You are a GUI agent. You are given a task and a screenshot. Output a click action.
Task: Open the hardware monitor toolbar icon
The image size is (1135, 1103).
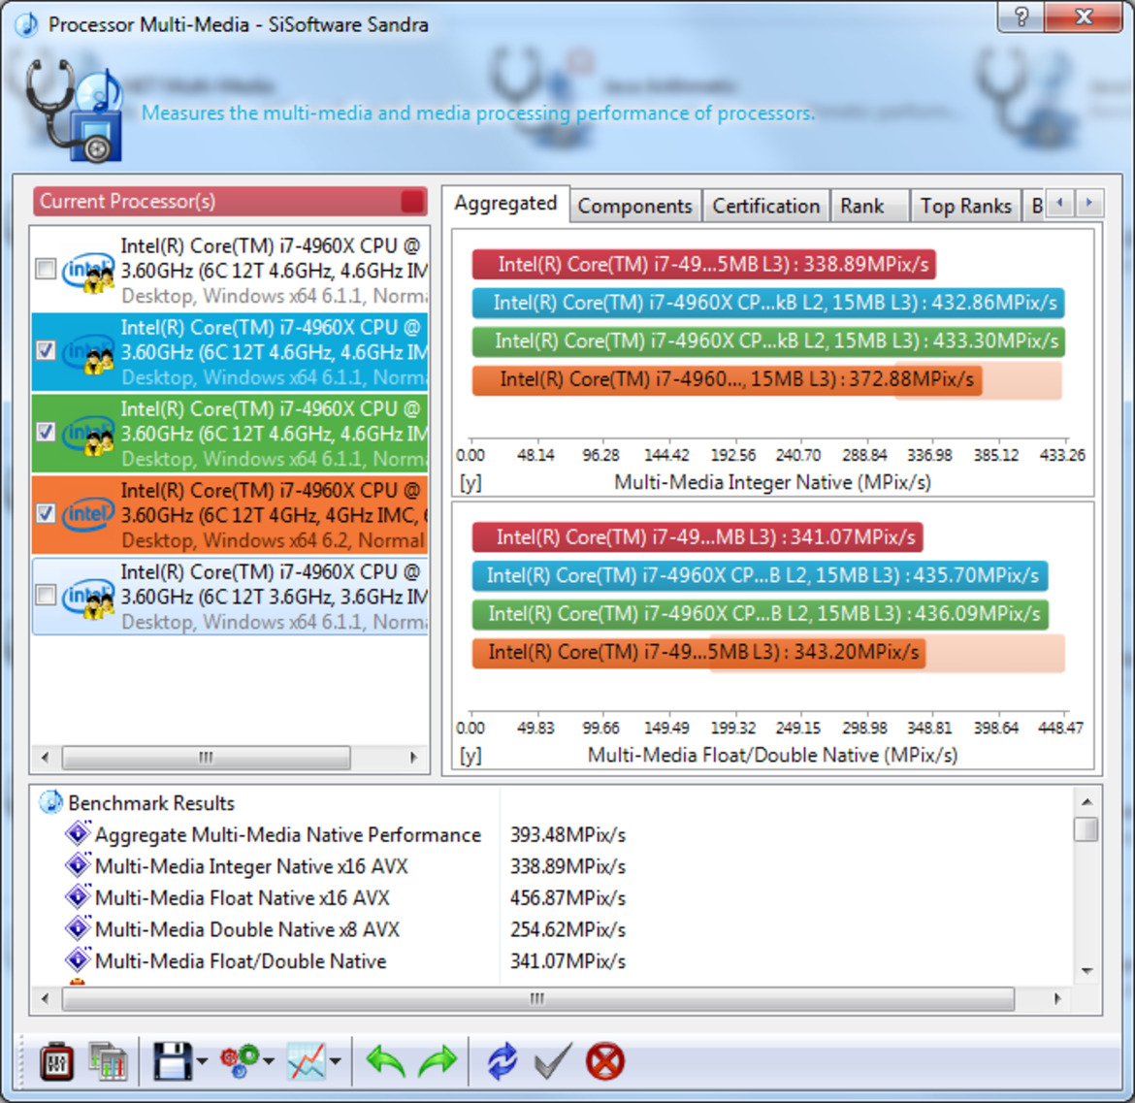[x=56, y=1061]
